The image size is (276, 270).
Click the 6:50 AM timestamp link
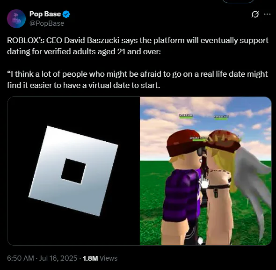[x=21, y=258]
